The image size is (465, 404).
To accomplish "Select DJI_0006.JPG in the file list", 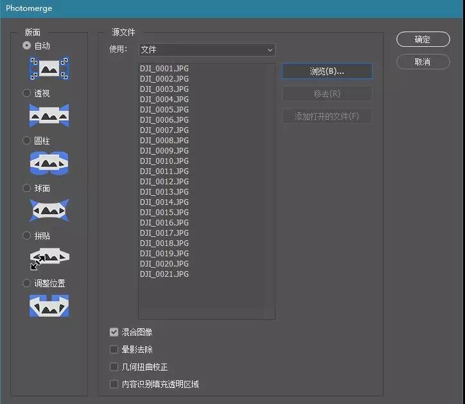I will [164, 120].
